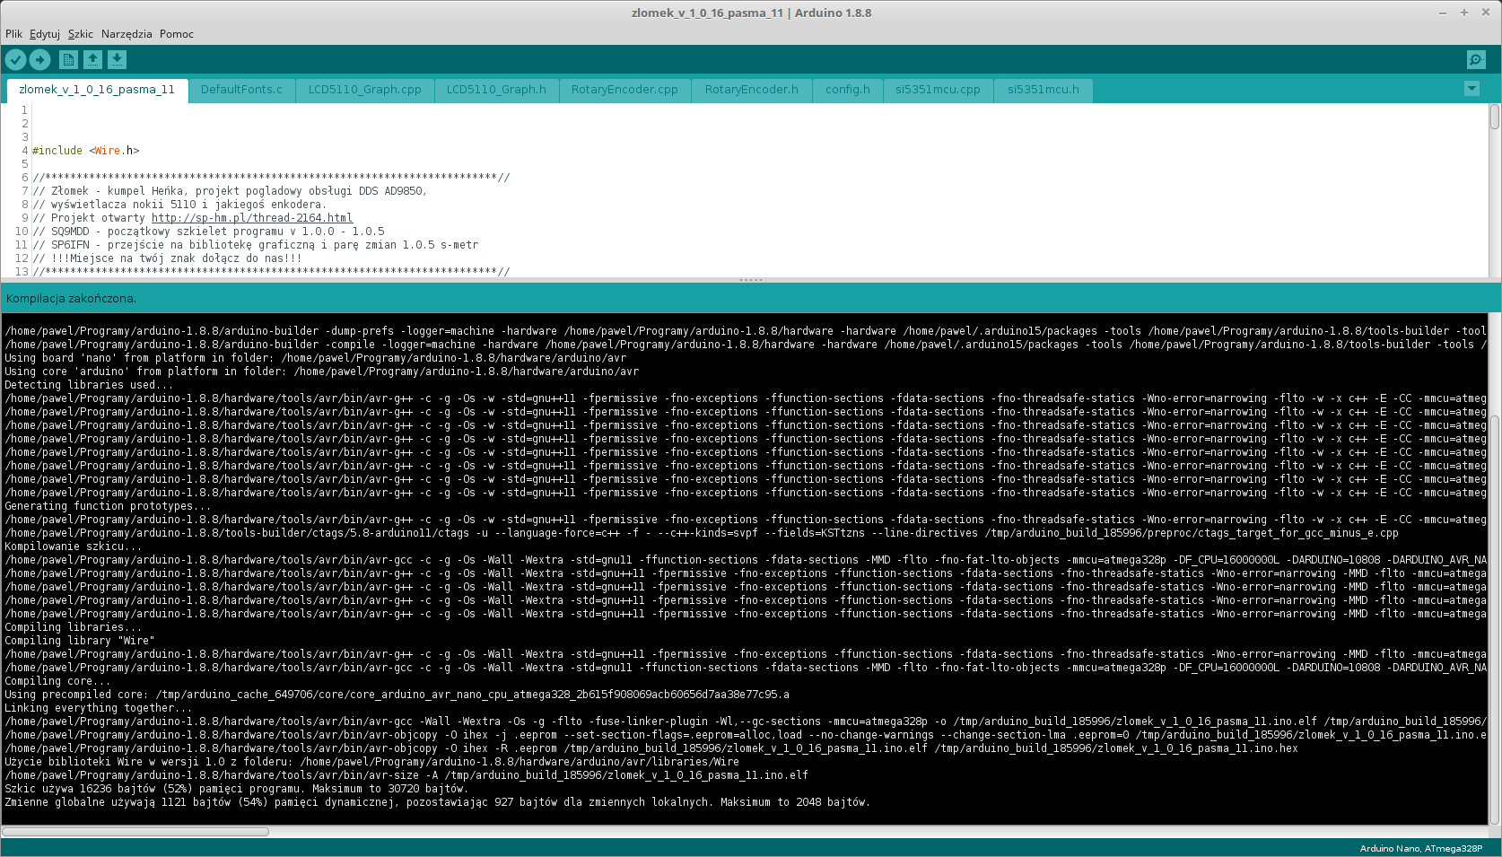1502x857 pixels.
Task: Select the RotaryEncoder.h tab
Action: coord(751,90)
